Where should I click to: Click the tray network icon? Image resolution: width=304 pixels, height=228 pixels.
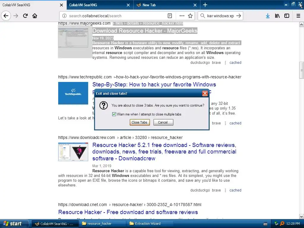pos(276,224)
